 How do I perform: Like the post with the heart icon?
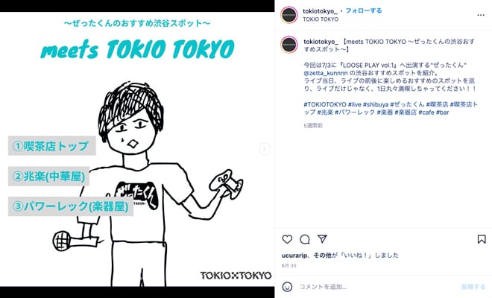pos(287,239)
